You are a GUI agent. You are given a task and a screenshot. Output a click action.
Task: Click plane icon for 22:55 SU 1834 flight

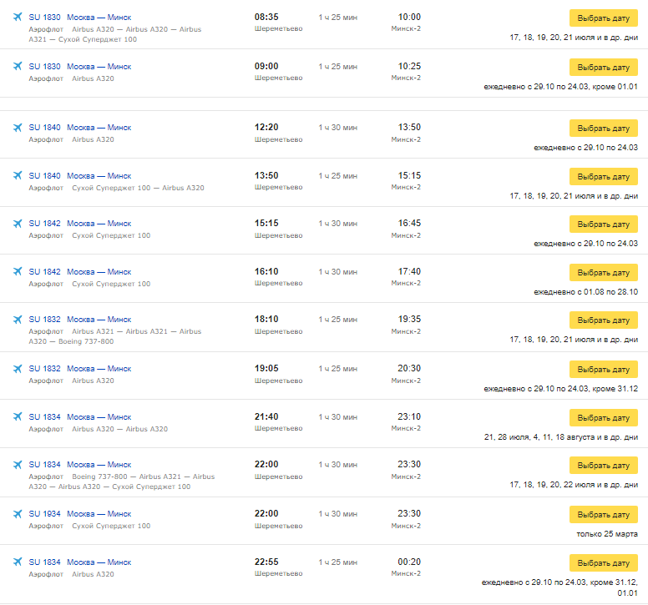pyautogui.click(x=18, y=562)
